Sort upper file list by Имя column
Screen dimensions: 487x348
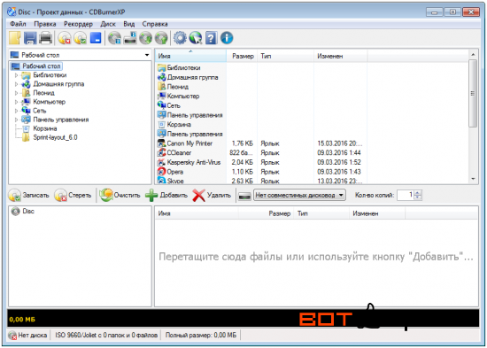pos(190,57)
